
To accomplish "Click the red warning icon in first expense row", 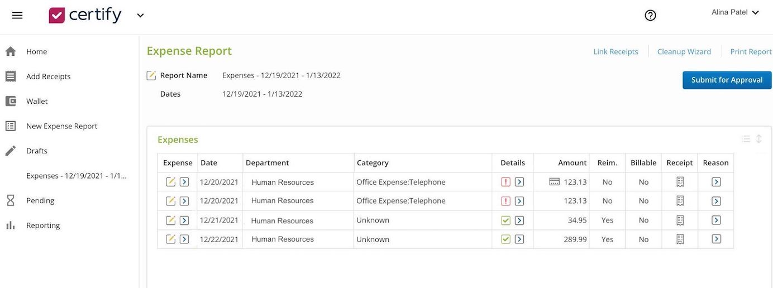I will (505, 182).
